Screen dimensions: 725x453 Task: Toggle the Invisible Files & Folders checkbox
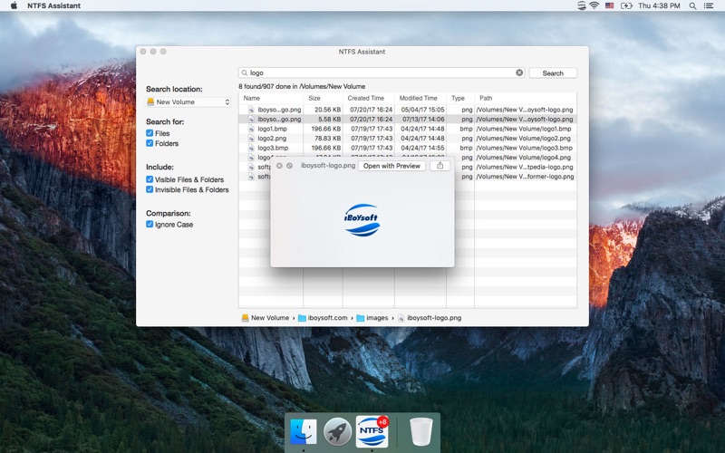pyautogui.click(x=150, y=190)
